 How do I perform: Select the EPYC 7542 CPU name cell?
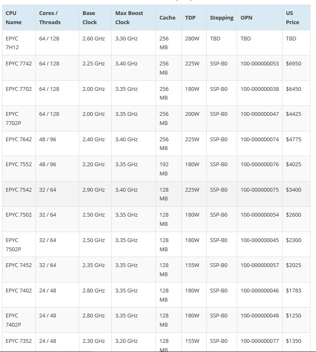19,194
